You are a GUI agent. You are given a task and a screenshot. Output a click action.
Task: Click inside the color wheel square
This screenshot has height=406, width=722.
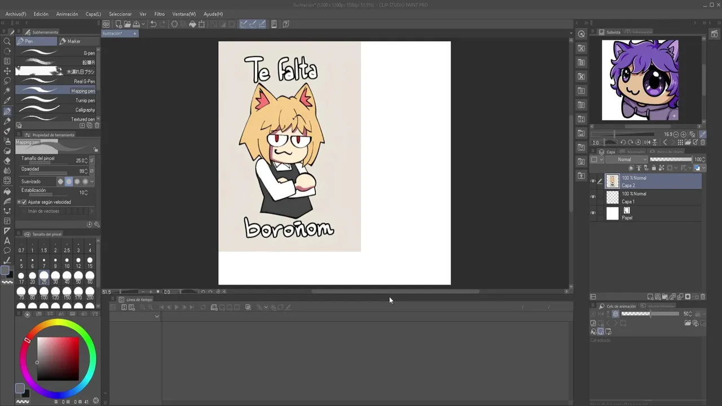click(x=58, y=359)
